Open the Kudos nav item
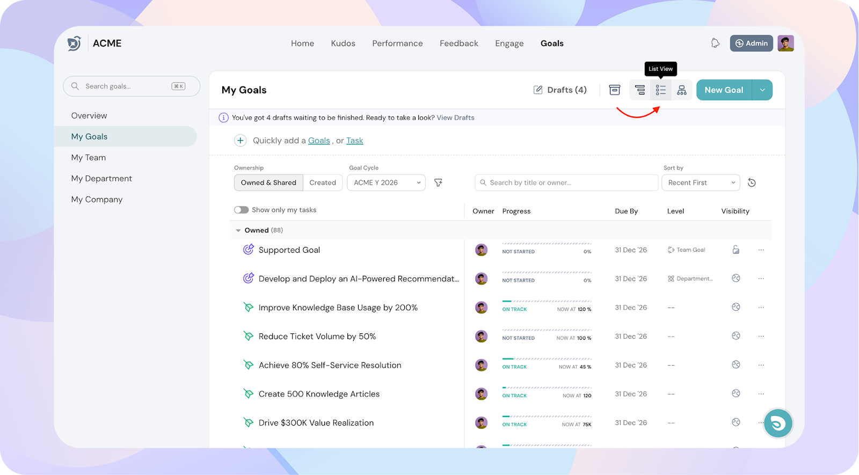The width and height of the screenshot is (859, 475). pyautogui.click(x=343, y=43)
